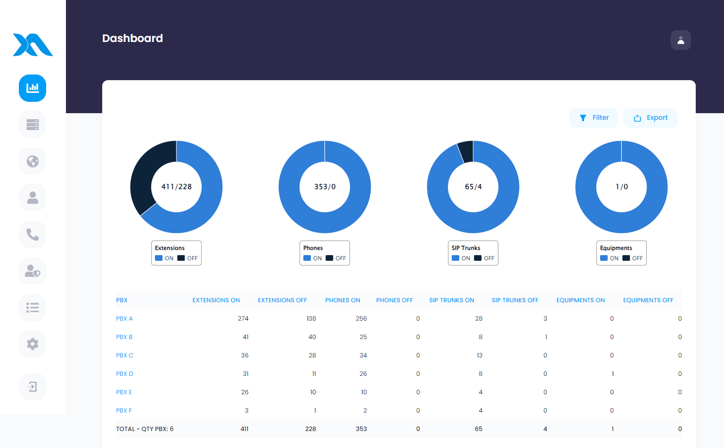Open the globe icon in sidebar

tap(33, 161)
